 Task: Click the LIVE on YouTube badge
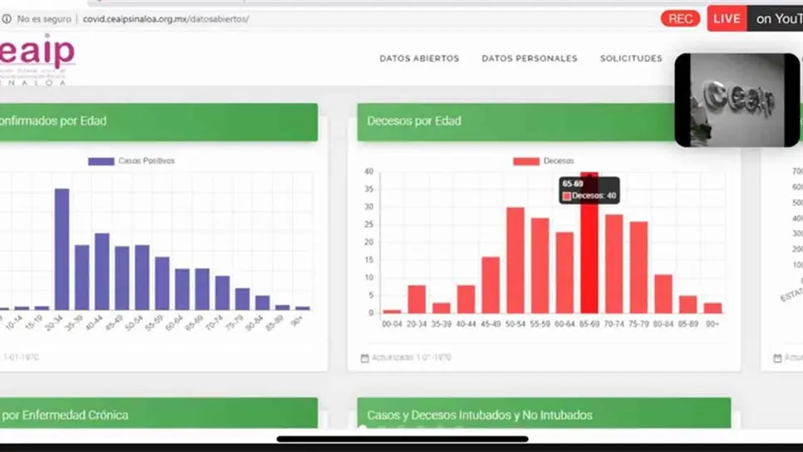755,19
